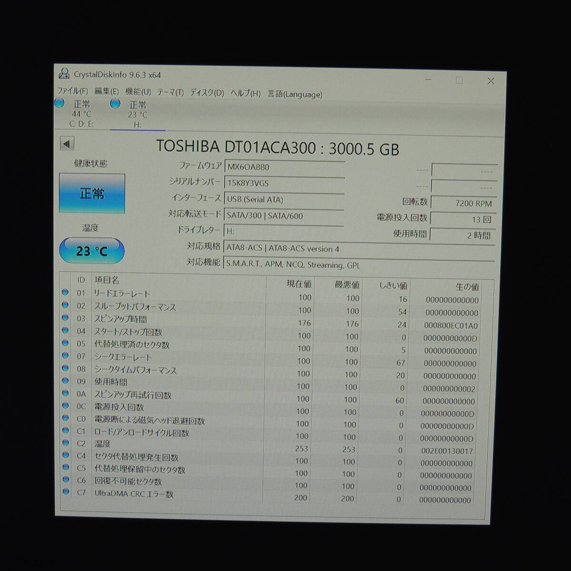The image size is (571, 571).
Task: Open the ファイル(F) menu
Action: (x=72, y=90)
